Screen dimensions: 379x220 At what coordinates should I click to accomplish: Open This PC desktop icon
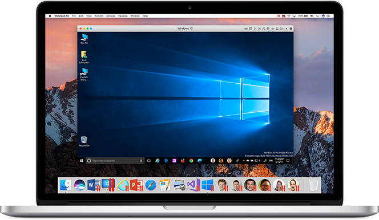point(84,39)
